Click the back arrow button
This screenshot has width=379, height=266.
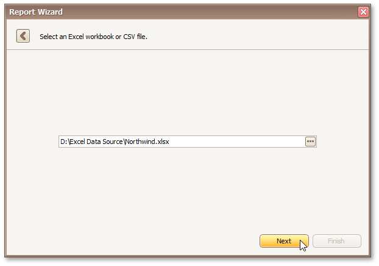coord(23,36)
